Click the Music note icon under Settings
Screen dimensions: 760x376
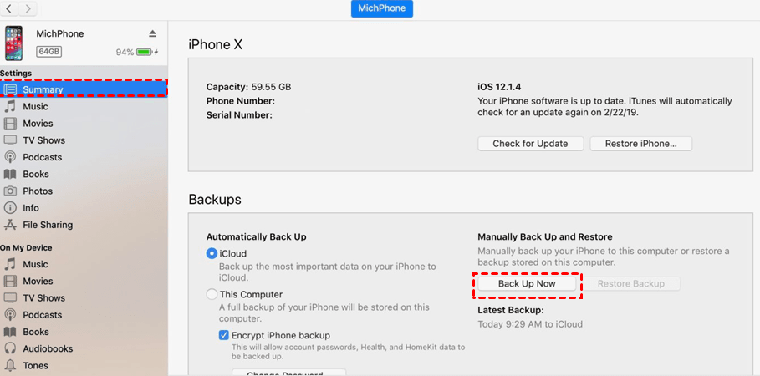click(x=10, y=107)
